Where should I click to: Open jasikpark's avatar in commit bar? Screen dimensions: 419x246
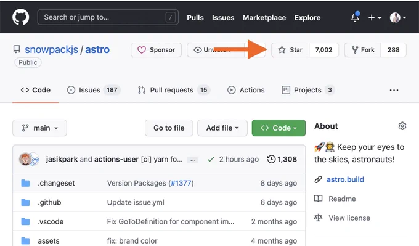25,159
